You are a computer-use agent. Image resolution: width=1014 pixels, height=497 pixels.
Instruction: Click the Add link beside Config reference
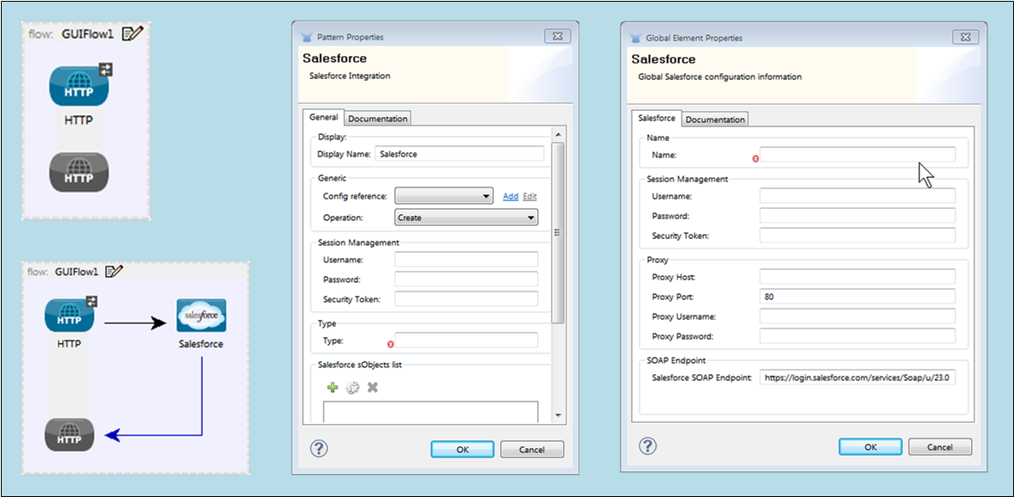coord(510,197)
